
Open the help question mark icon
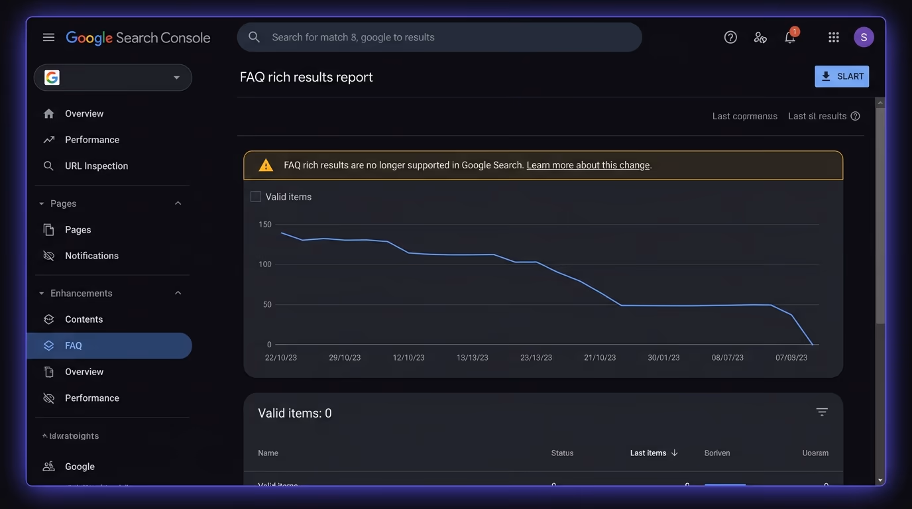(x=730, y=37)
